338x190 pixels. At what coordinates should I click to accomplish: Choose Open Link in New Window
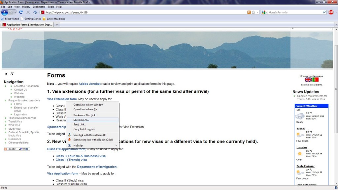pos(93,105)
